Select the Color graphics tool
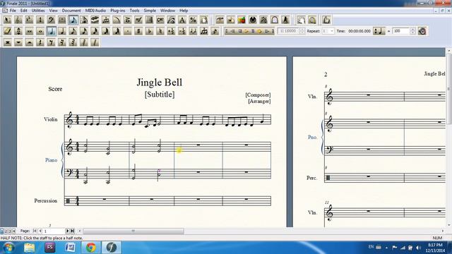This screenshot has width=452, height=254. pyautogui.click(x=242, y=20)
